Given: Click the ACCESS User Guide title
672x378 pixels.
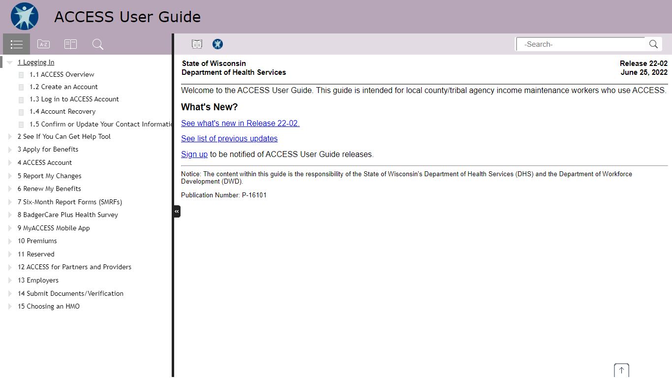Looking at the screenshot, I should coord(127,17).
